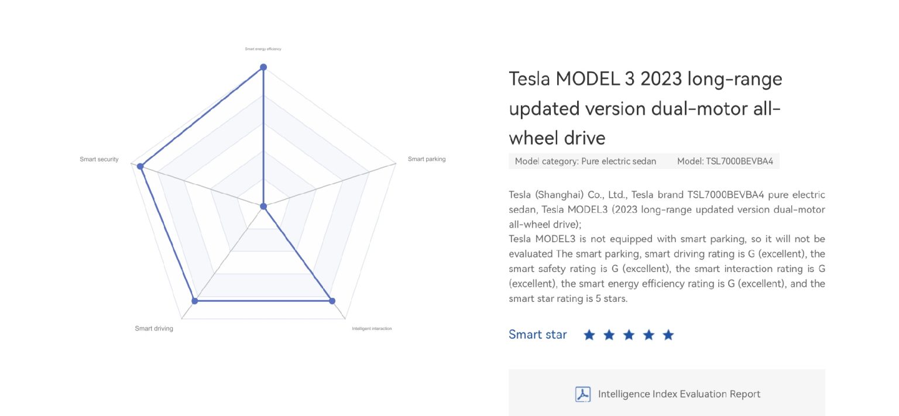Click the PDF icon beside Intelligence Index report
The width and height of the screenshot is (899, 416).
click(583, 394)
